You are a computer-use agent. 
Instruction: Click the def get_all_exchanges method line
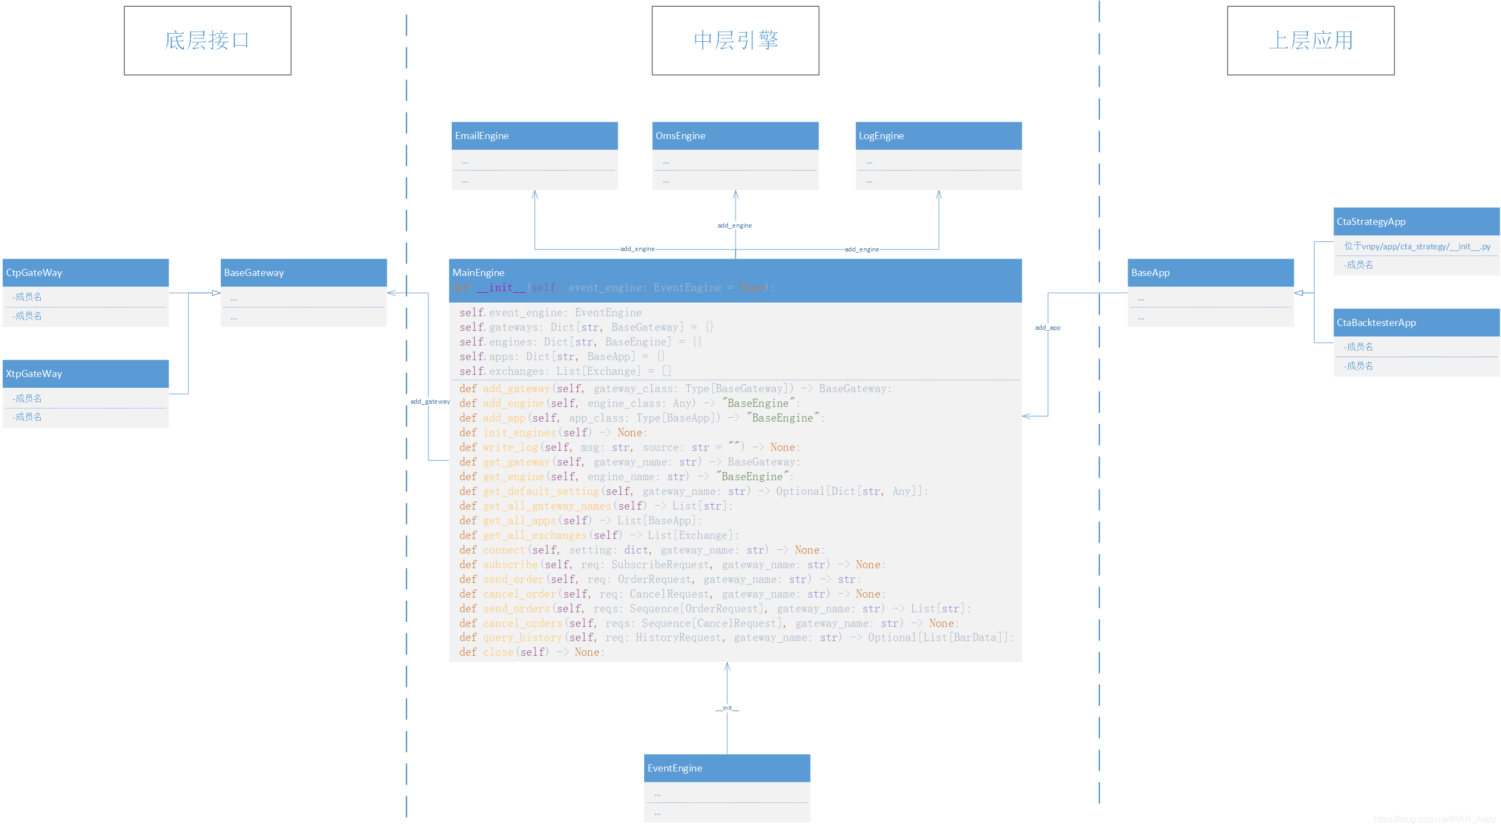599,535
